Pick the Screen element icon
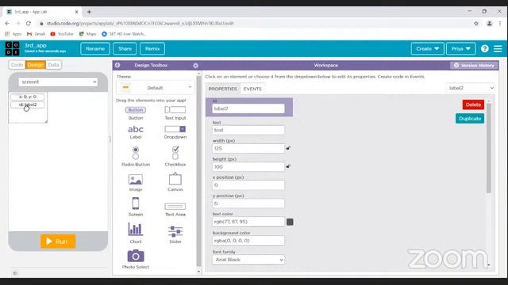 136,203
